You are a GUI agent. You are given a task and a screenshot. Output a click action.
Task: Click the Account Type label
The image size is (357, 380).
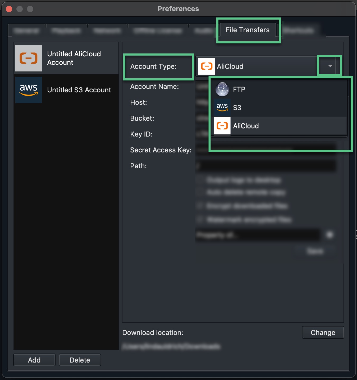pyautogui.click(x=153, y=66)
